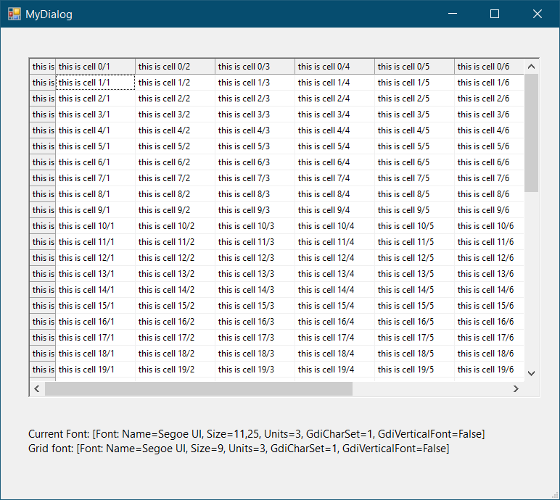The width and height of the screenshot is (560, 500).
Task: Select cell 'this is cell 16/1'
Action: tap(95, 322)
